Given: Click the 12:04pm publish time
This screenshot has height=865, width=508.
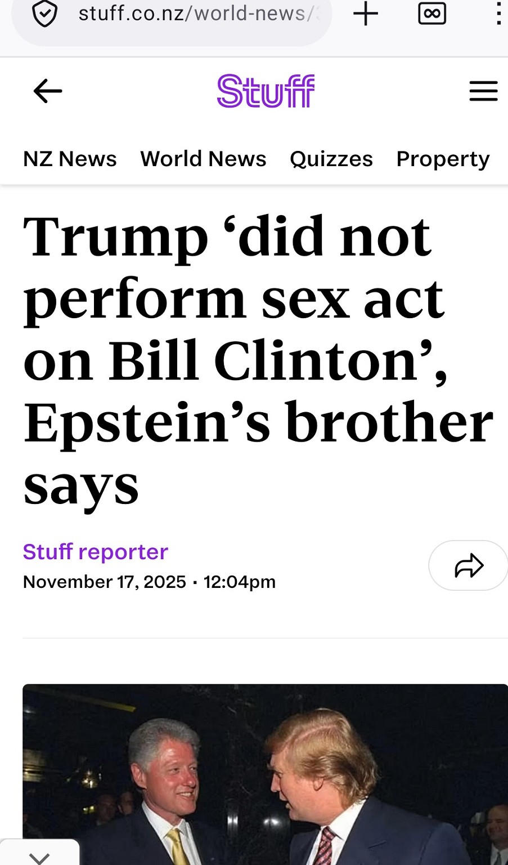Looking at the screenshot, I should point(240,582).
